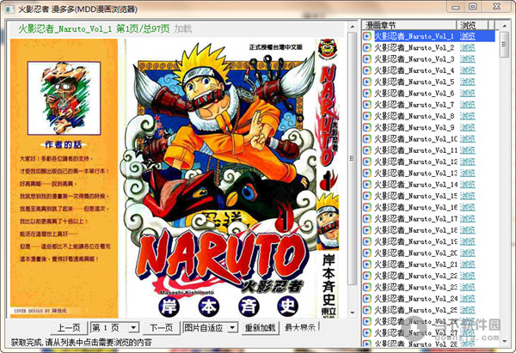516x353 pixels.
Task: Click the 加载 text beside page title
Action: pos(182,29)
